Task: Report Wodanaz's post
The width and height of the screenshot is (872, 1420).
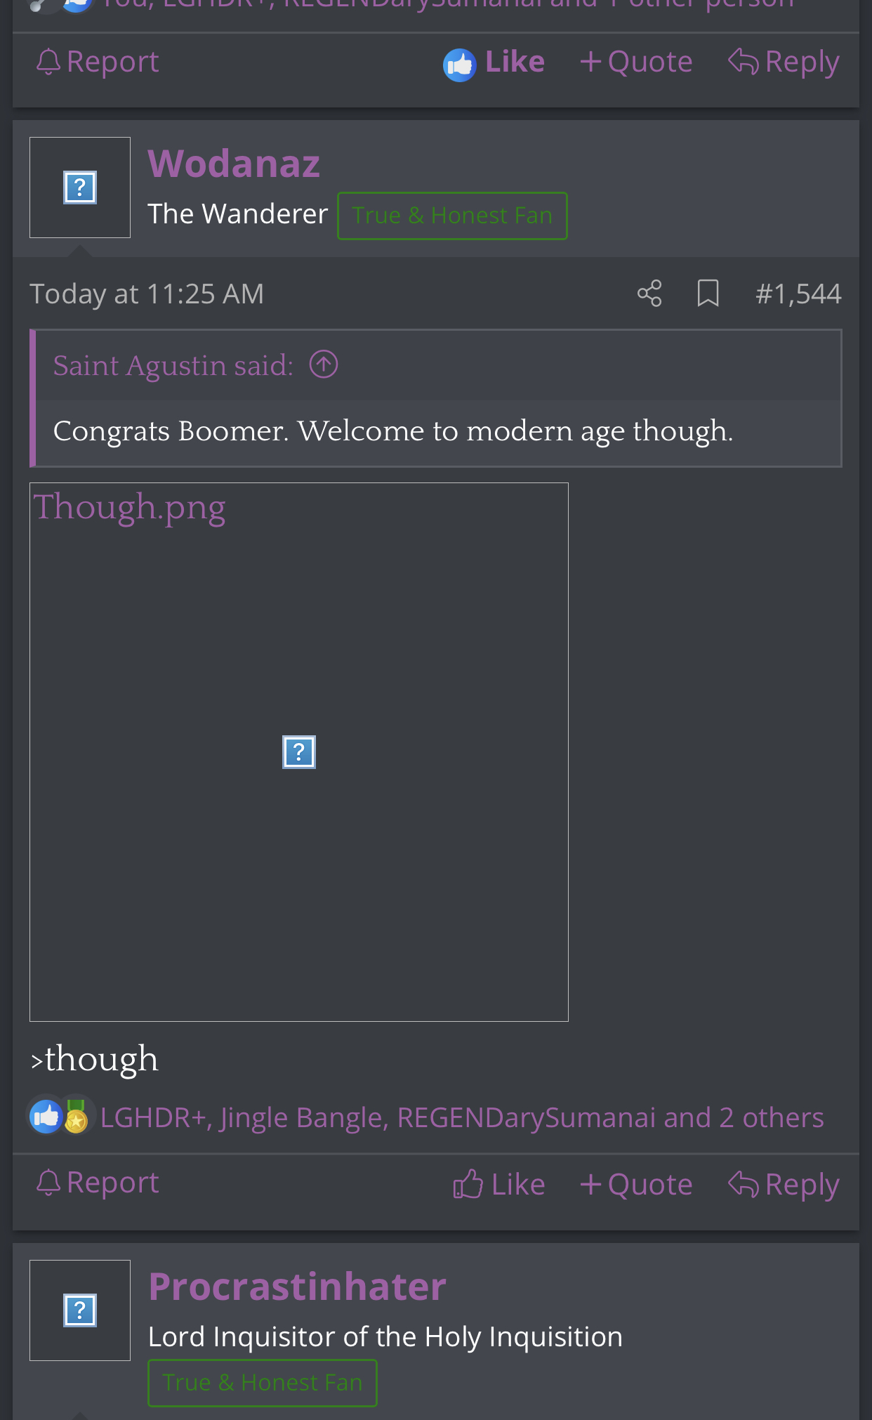Action: (98, 1183)
